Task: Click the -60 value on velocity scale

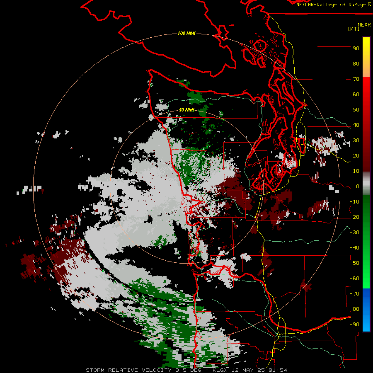Action: point(354,279)
